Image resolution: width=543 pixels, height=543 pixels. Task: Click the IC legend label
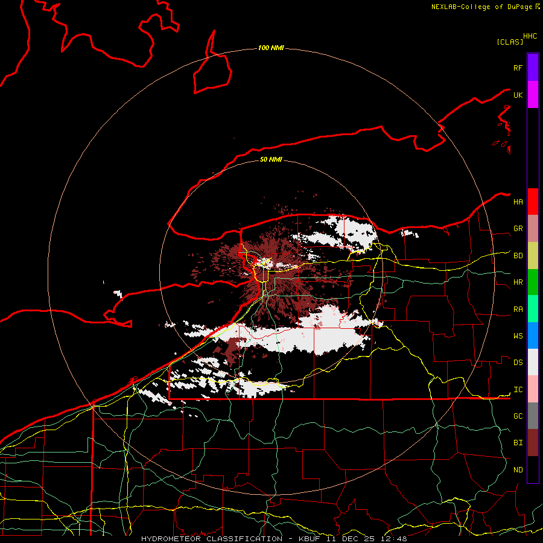point(518,390)
